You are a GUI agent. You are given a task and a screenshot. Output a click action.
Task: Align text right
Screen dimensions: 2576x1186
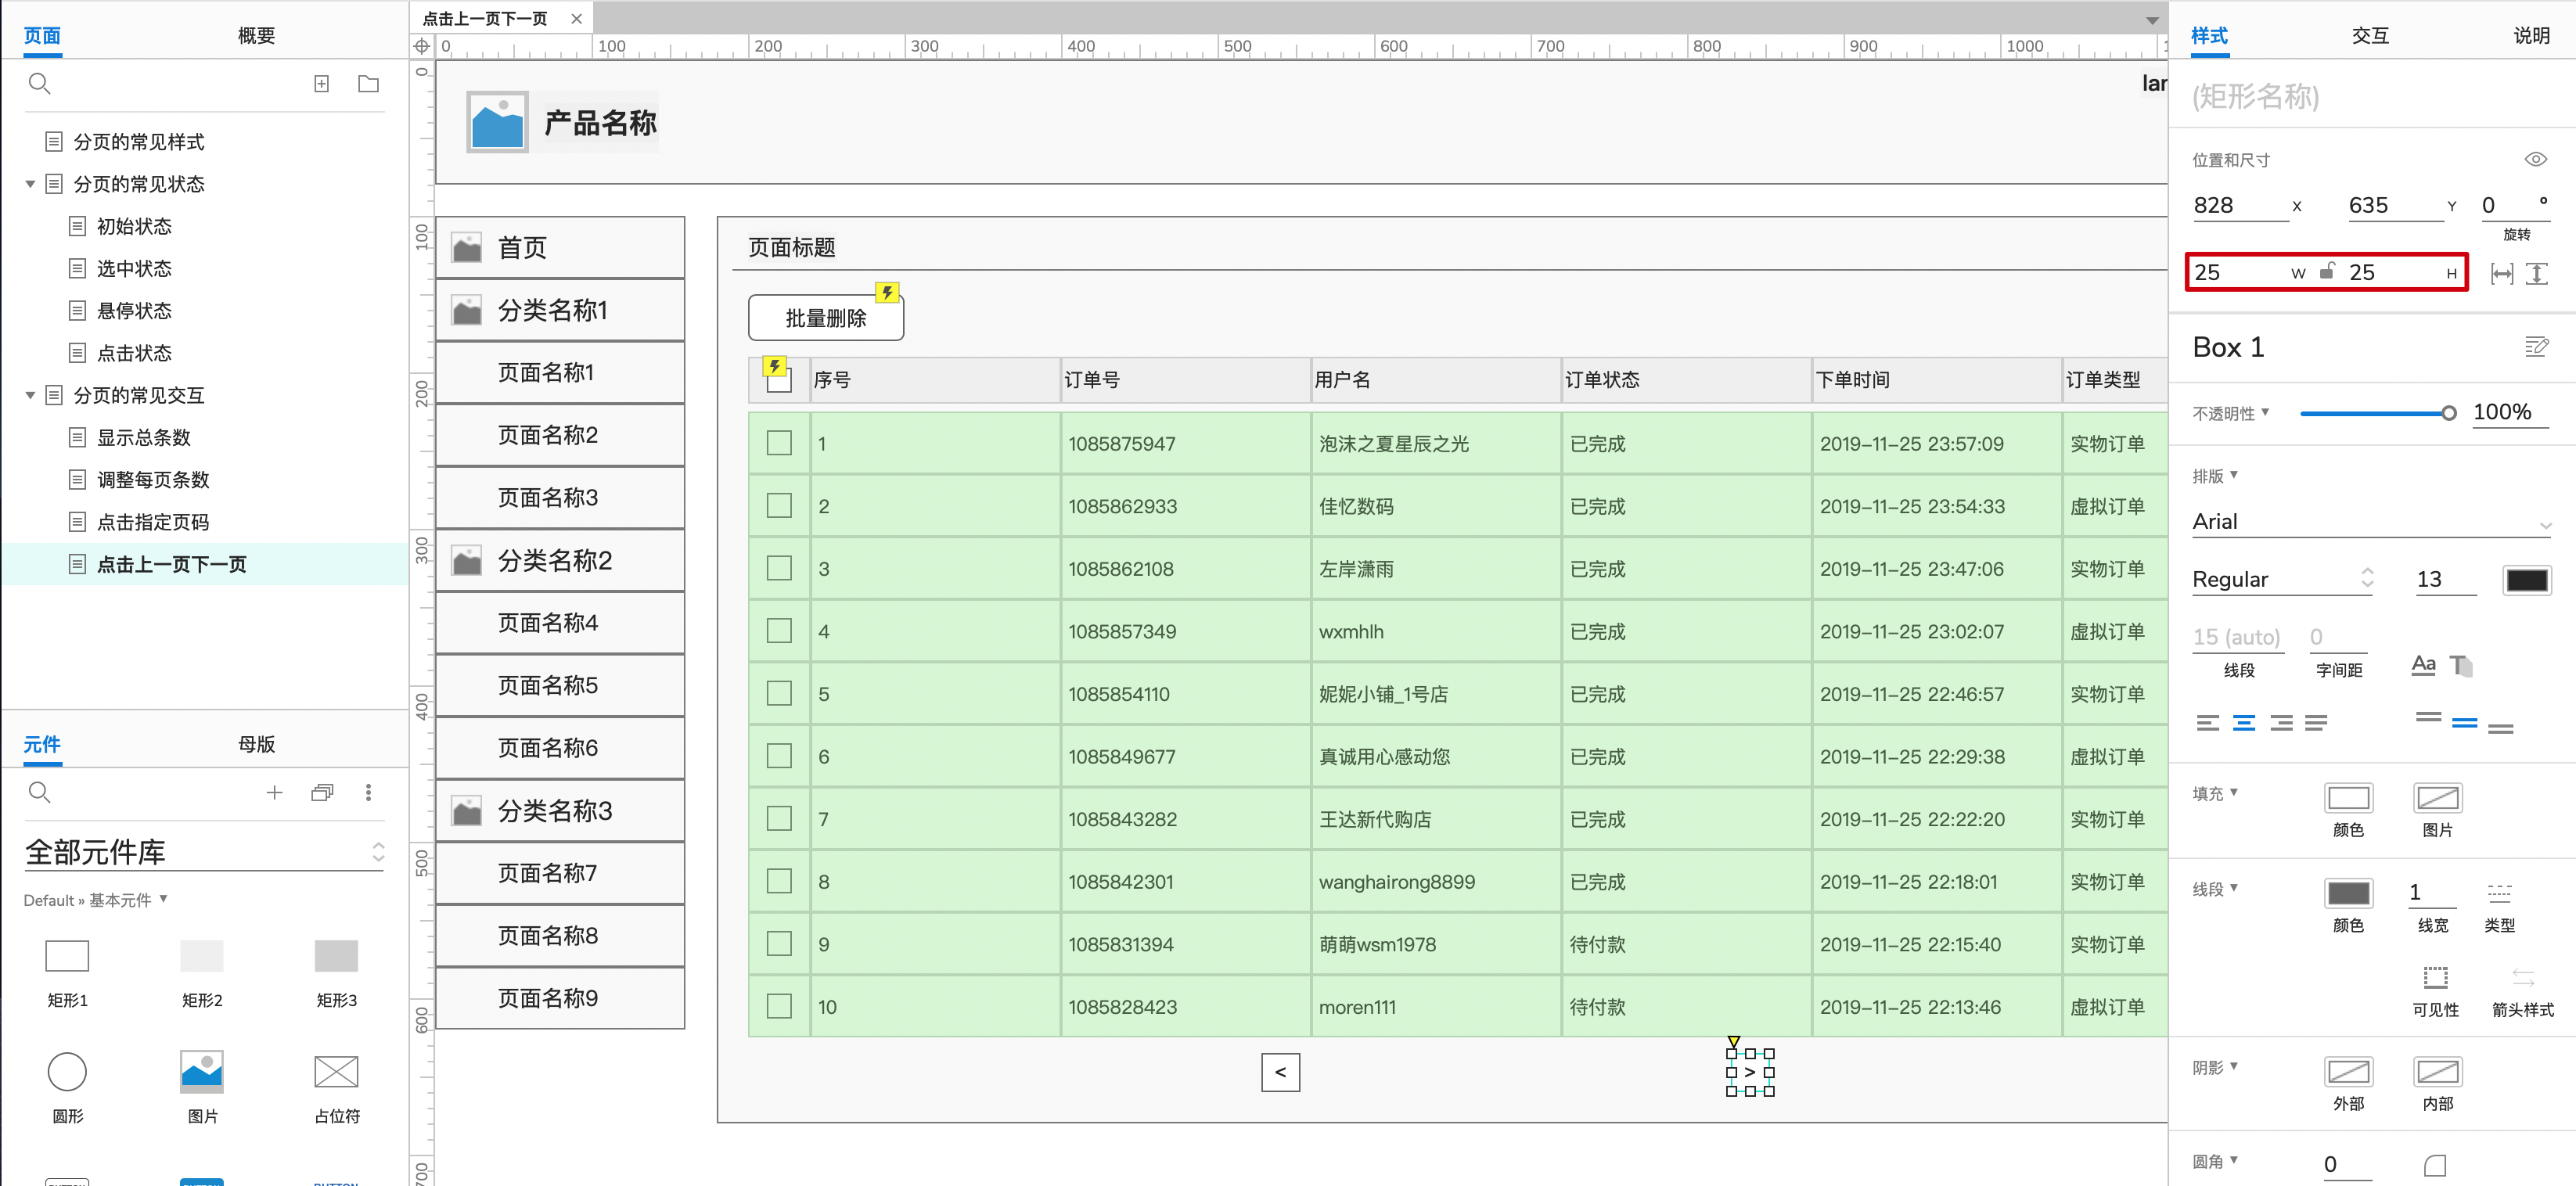[2281, 723]
